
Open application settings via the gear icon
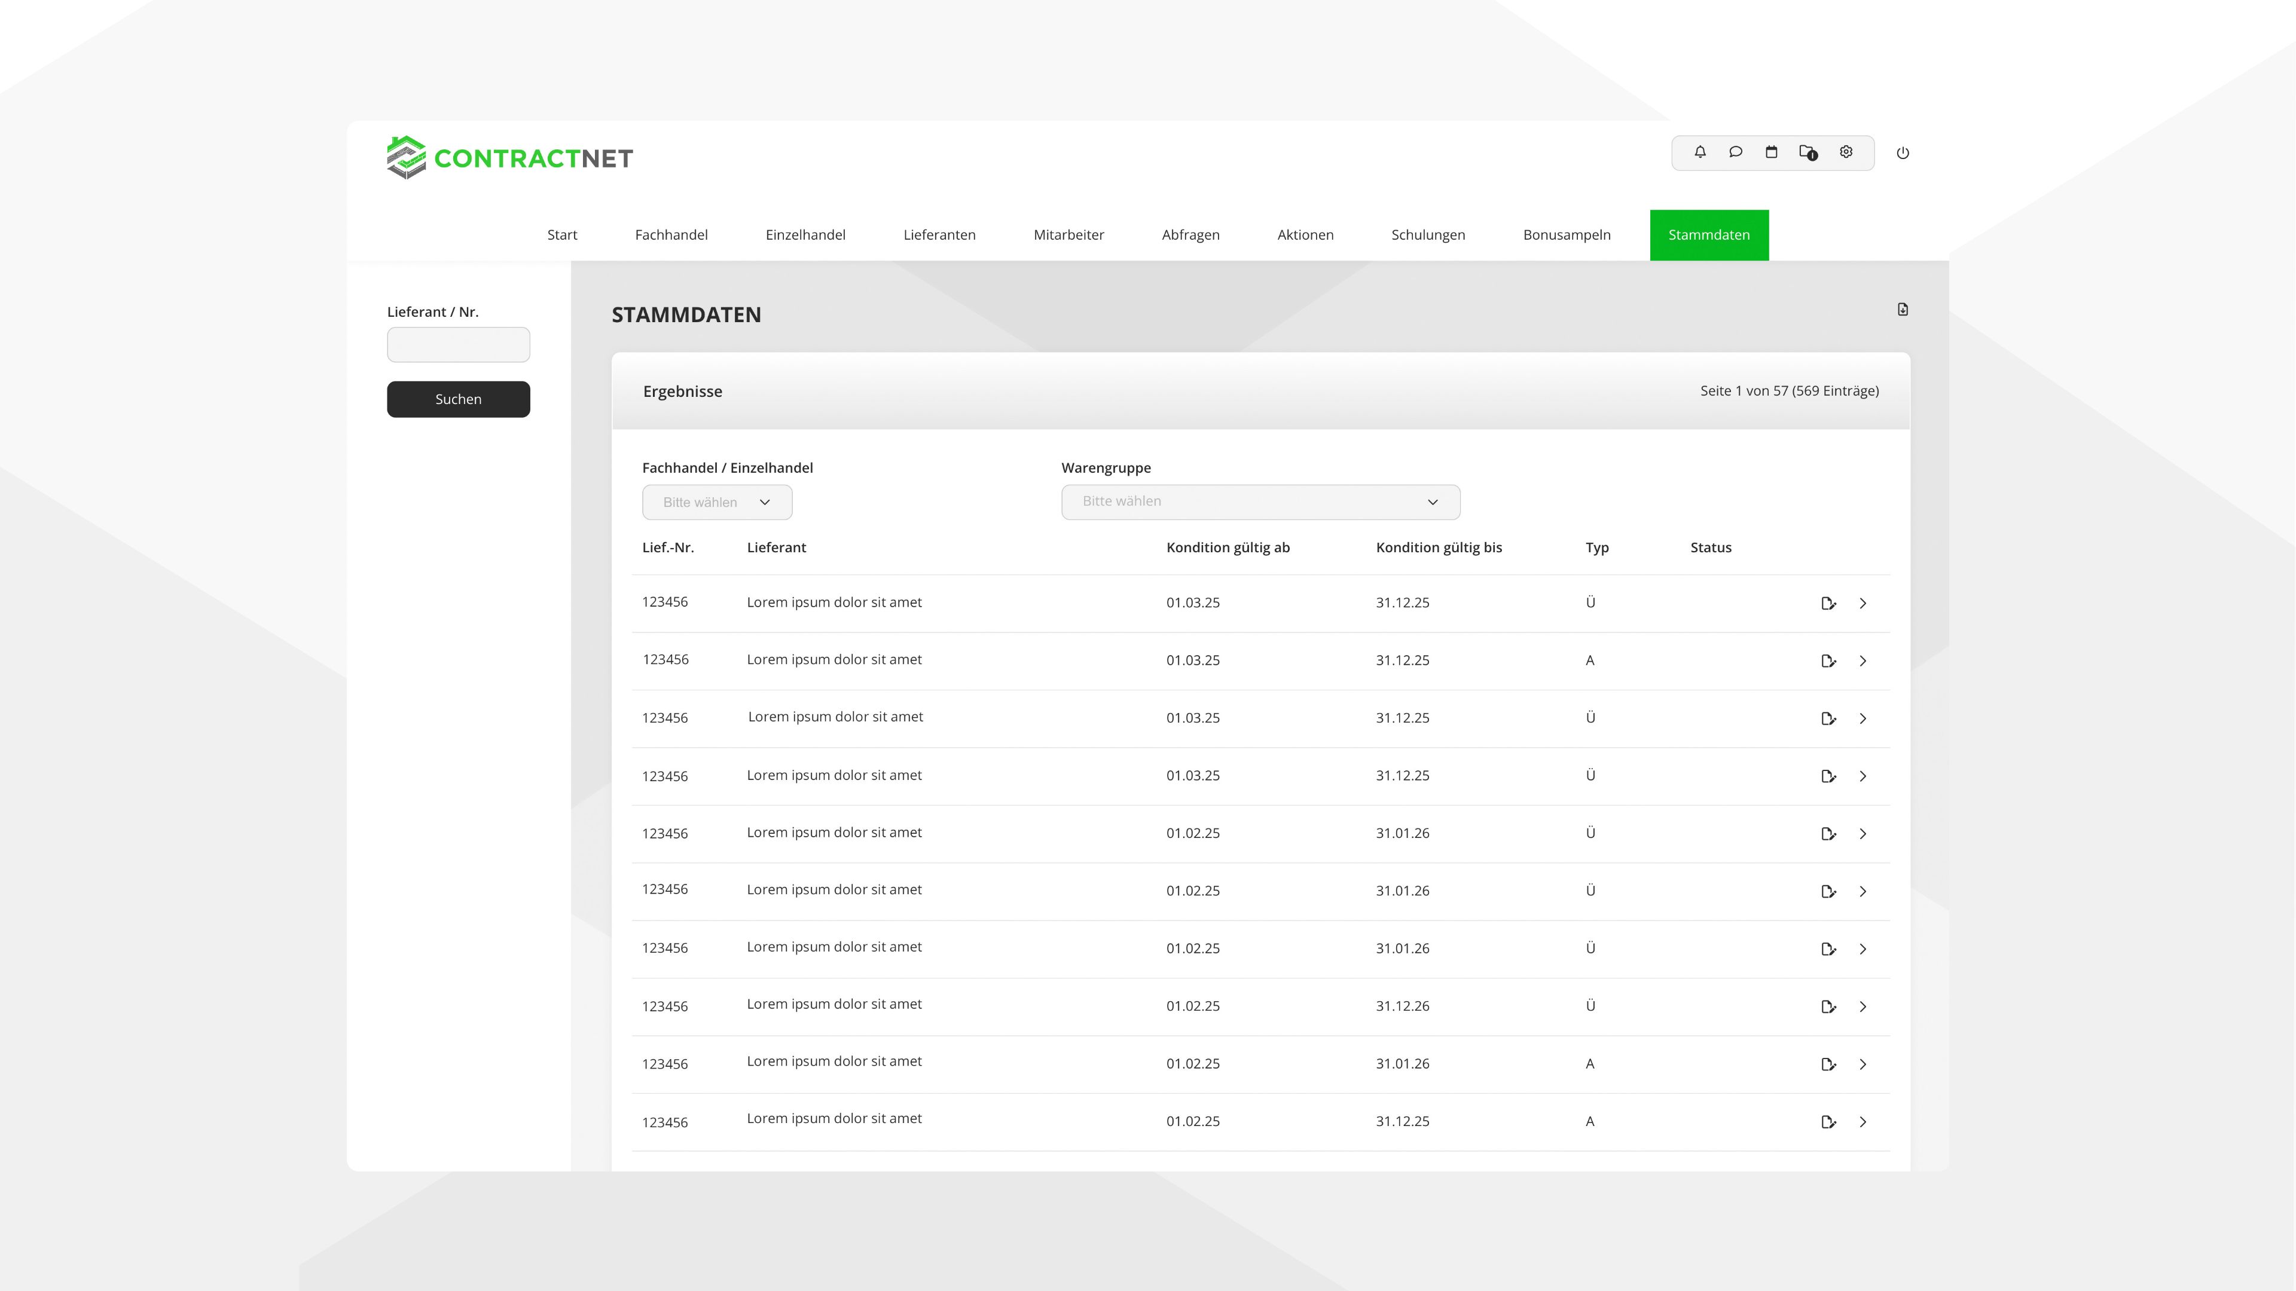pos(1846,151)
